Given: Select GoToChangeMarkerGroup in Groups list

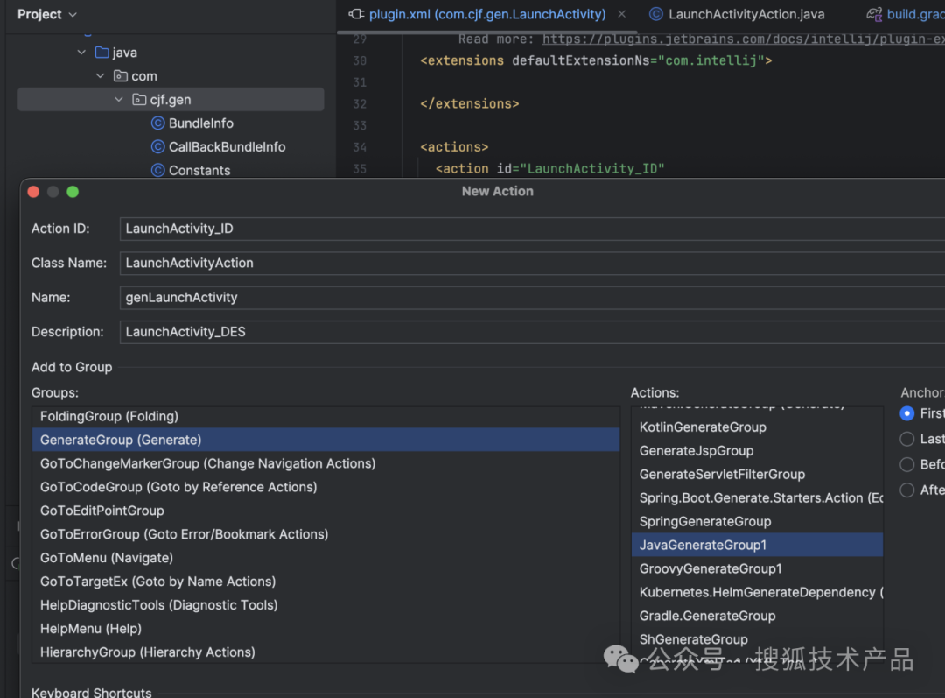Looking at the screenshot, I should 325,463.
